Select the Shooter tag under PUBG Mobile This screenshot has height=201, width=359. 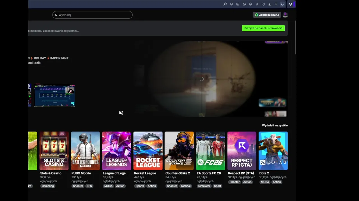tap(78, 186)
